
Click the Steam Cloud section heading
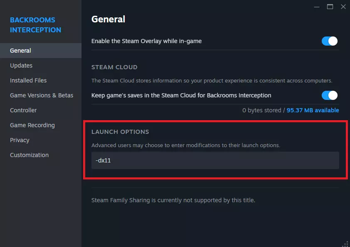click(114, 67)
